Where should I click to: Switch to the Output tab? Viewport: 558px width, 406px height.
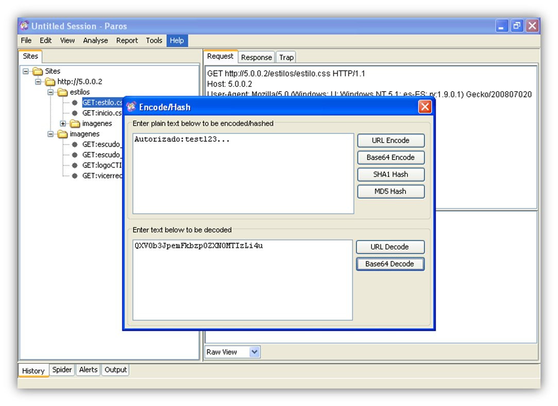click(x=115, y=370)
